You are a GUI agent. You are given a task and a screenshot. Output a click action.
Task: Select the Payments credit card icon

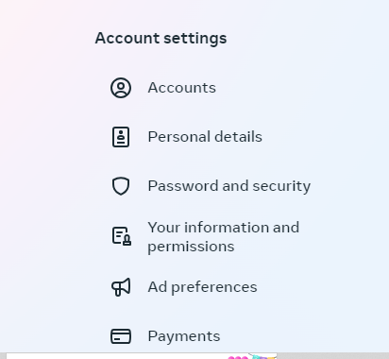click(121, 336)
